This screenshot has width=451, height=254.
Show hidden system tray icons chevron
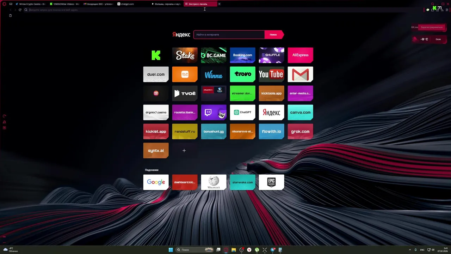(410, 250)
